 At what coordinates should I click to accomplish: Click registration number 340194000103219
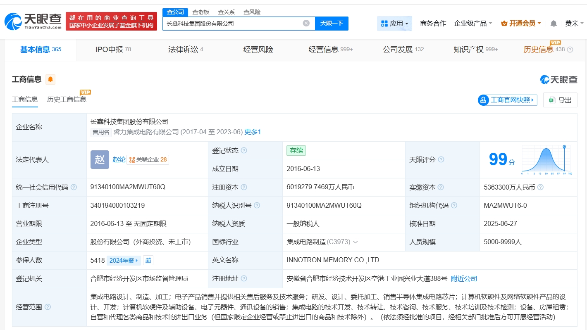click(x=117, y=205)
